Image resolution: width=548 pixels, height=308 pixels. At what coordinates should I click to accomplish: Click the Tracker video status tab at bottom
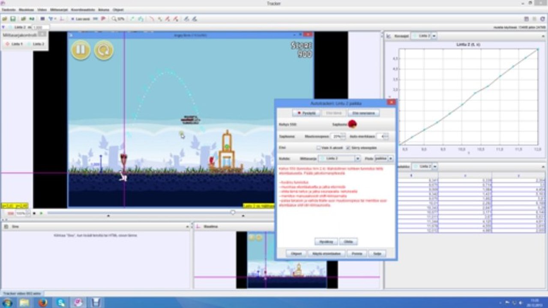22,293
